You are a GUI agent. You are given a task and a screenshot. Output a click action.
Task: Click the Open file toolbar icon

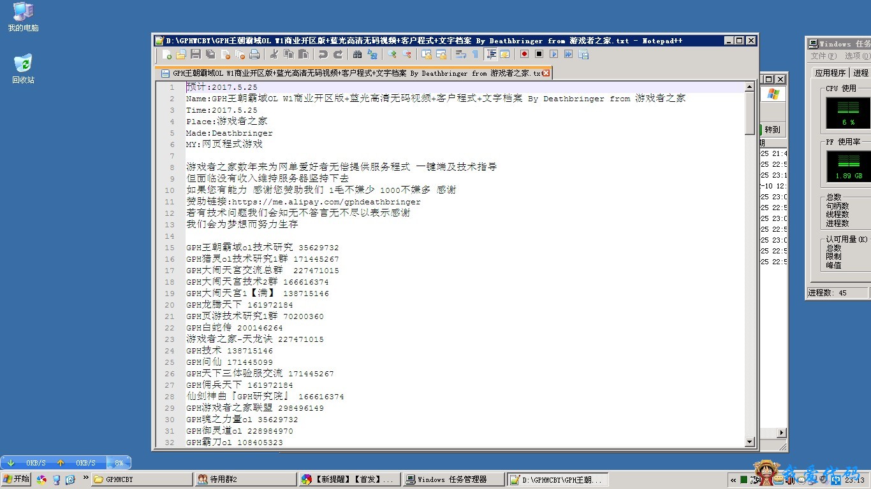pyautogui.click(x=181, y=55)
